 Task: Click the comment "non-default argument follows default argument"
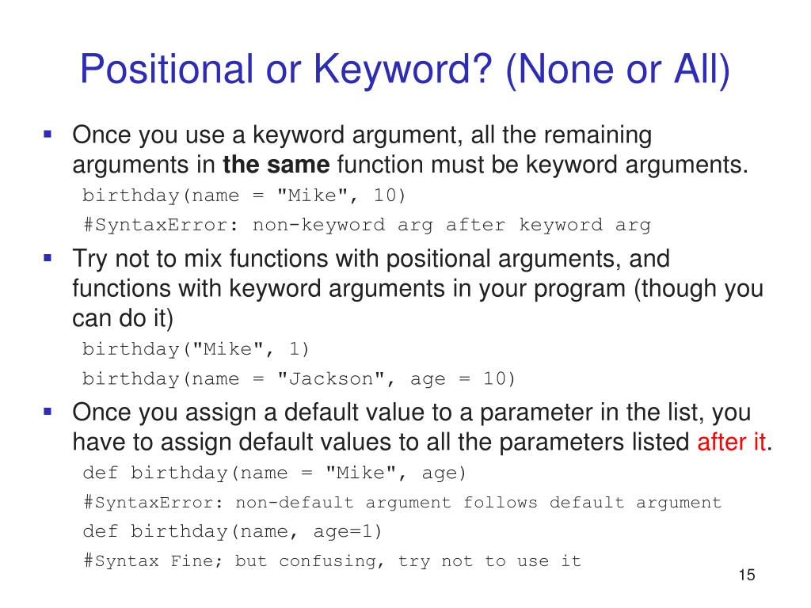(478, 503)
